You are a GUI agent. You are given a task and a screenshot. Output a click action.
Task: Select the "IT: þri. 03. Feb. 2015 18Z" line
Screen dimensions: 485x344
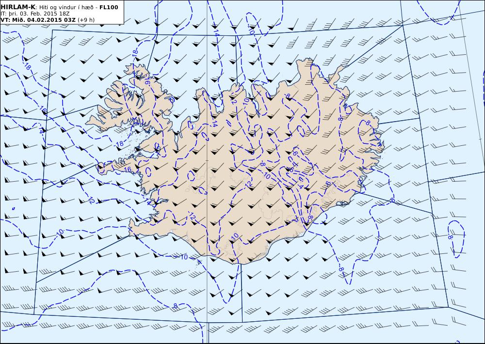coord(35,14)
